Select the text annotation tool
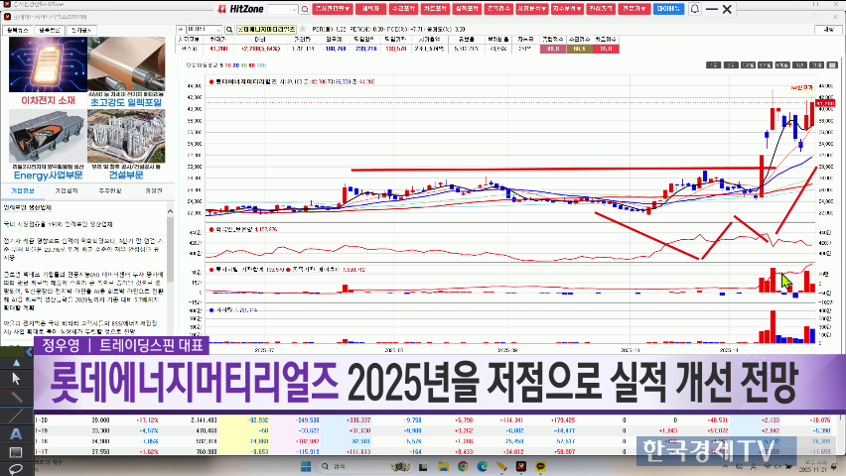Screen dimensions: 846x476 pos(16,433)
